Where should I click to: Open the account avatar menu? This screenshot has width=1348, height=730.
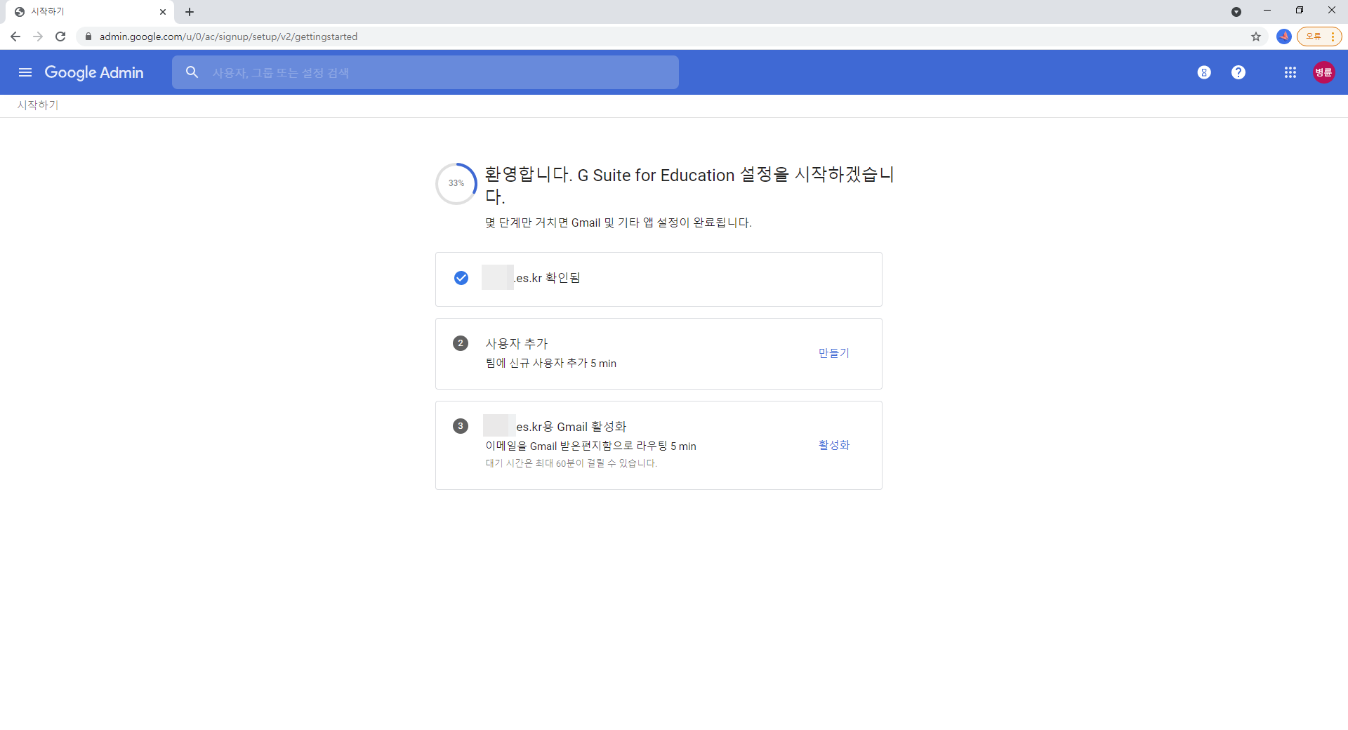point(1324,72)
